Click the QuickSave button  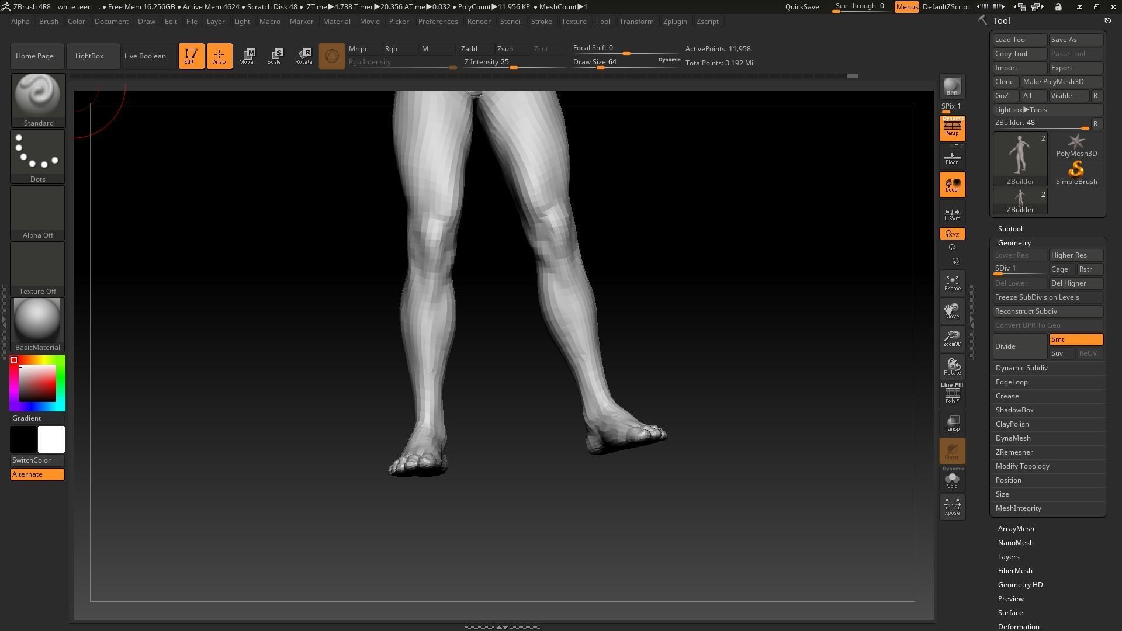802,7
